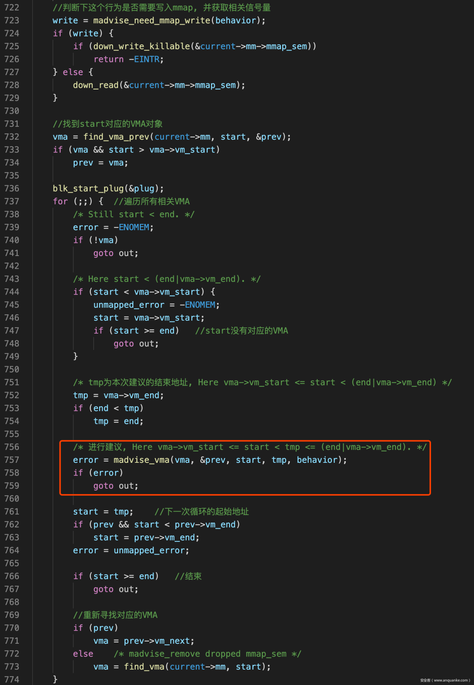This screenshot has height=685, width=474.
Task: Click the tmp comment on line 751
Action: pyautogui.click(x=262, y=382)
